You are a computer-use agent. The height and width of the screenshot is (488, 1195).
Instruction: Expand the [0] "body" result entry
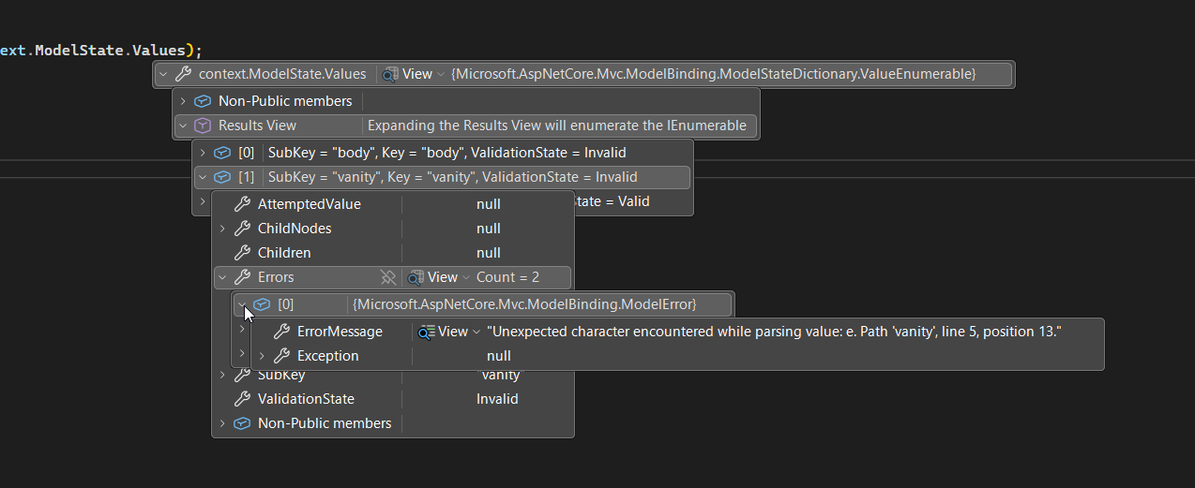point(203,153)
